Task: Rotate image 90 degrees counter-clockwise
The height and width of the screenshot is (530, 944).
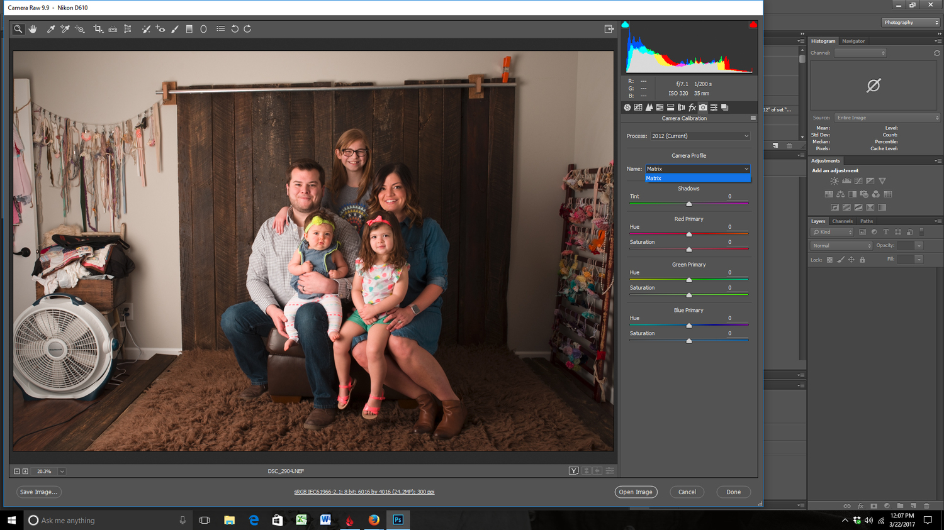Action: [x=235, y=29]
